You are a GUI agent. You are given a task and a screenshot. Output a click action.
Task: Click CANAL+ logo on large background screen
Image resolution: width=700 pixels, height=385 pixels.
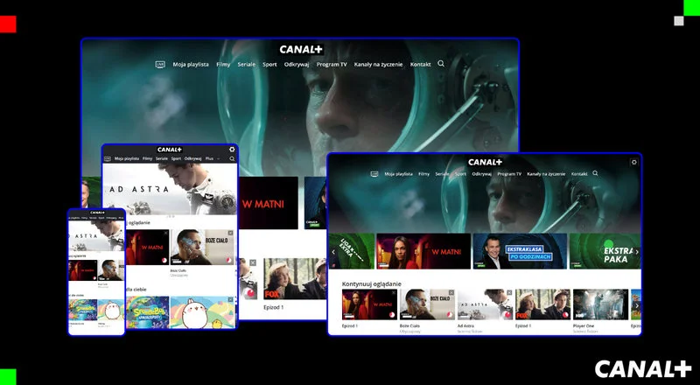[x=301, y=50]
